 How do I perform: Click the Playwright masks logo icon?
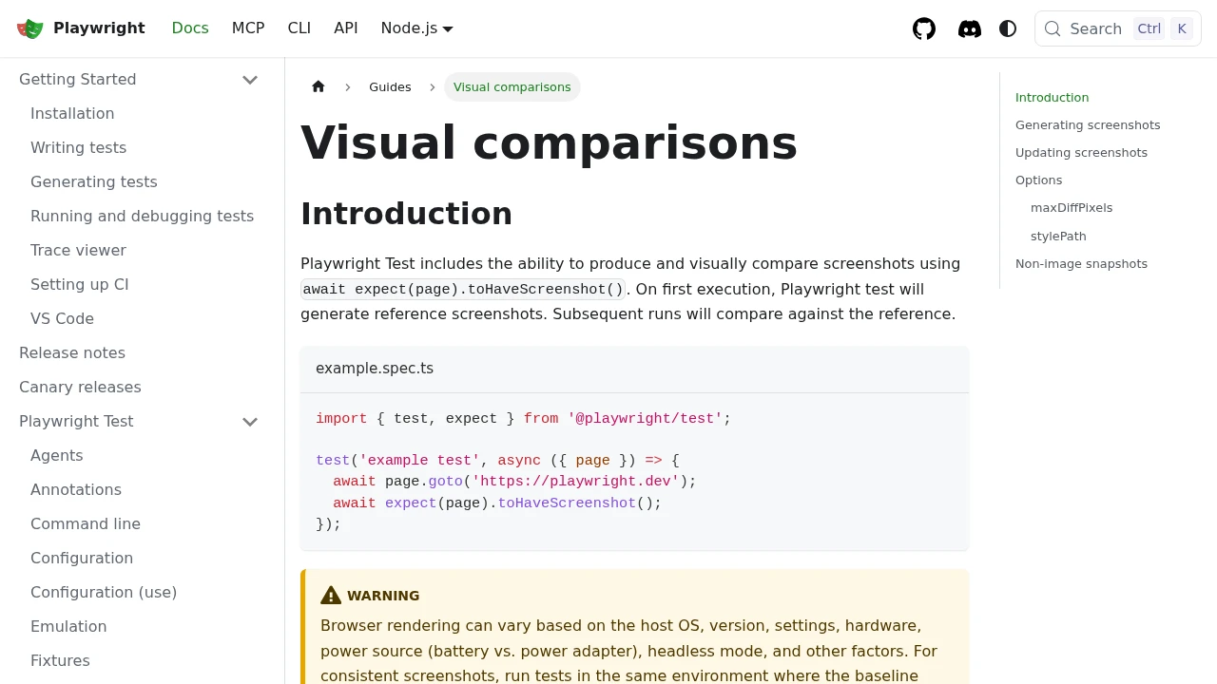(x=30, y=28)
